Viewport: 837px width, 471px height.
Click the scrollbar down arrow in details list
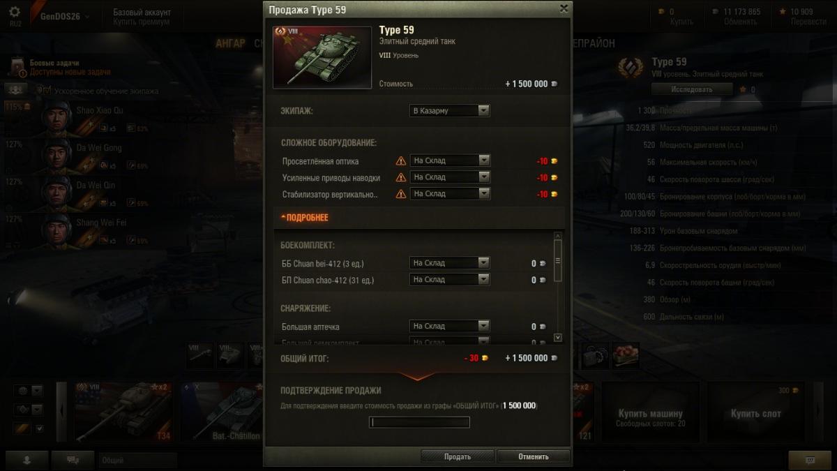click(557, 337)
